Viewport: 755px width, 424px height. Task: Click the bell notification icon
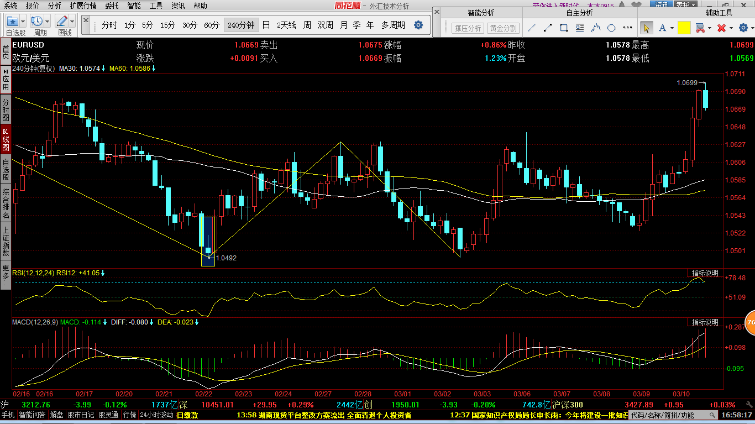click(x=622, y=4)
